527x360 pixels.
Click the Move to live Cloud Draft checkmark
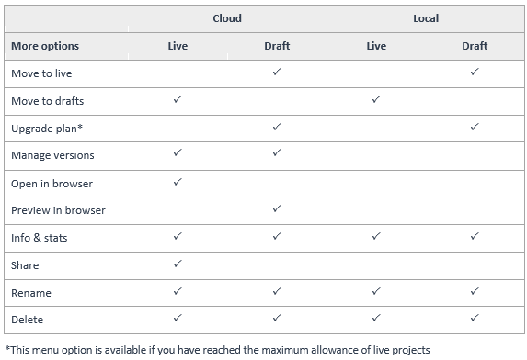click(x=277, y=72)
